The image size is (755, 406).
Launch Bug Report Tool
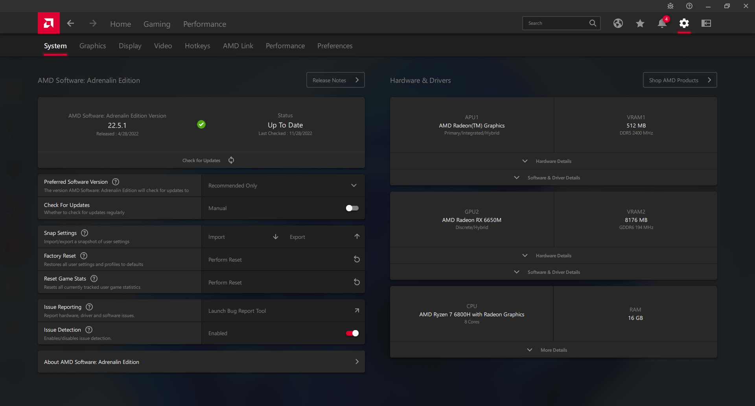[x=283, y=311]
